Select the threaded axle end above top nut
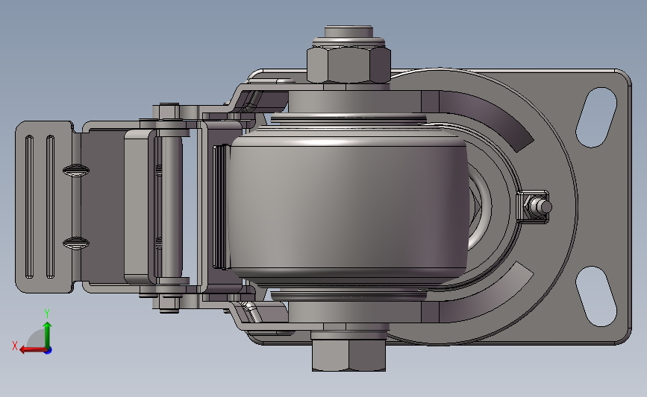The image size is (647, 397). click(x=348, y=31)
